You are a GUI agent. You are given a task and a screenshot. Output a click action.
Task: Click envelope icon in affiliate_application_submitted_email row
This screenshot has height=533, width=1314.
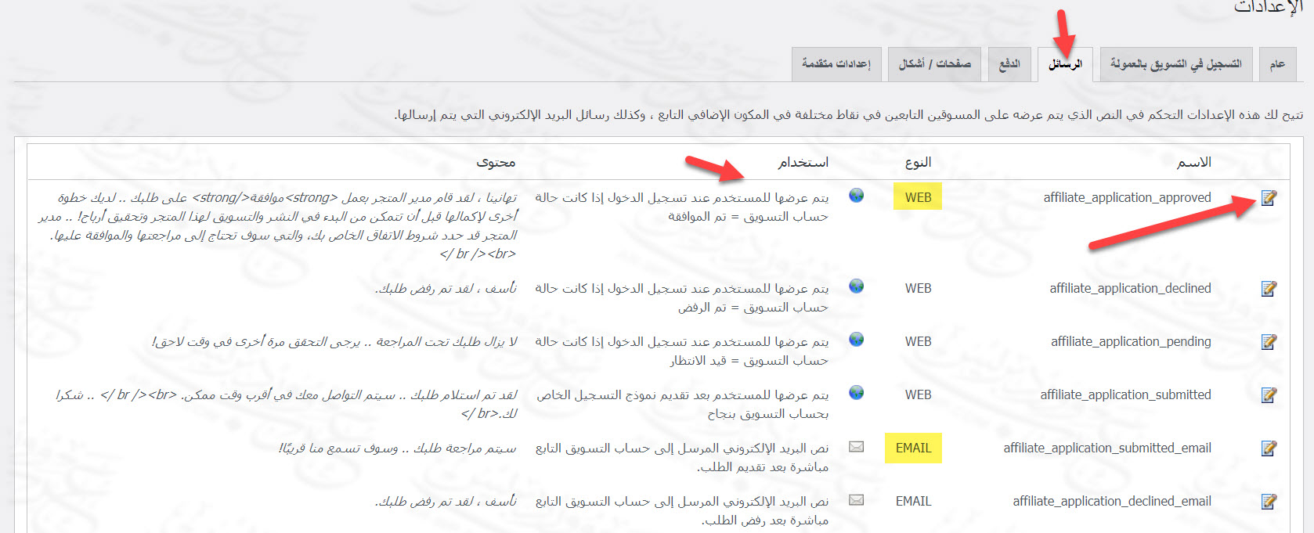[857, 447]
